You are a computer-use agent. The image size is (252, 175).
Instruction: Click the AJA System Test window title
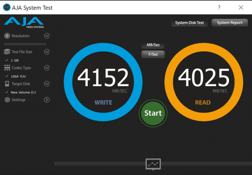coord(32,8)
